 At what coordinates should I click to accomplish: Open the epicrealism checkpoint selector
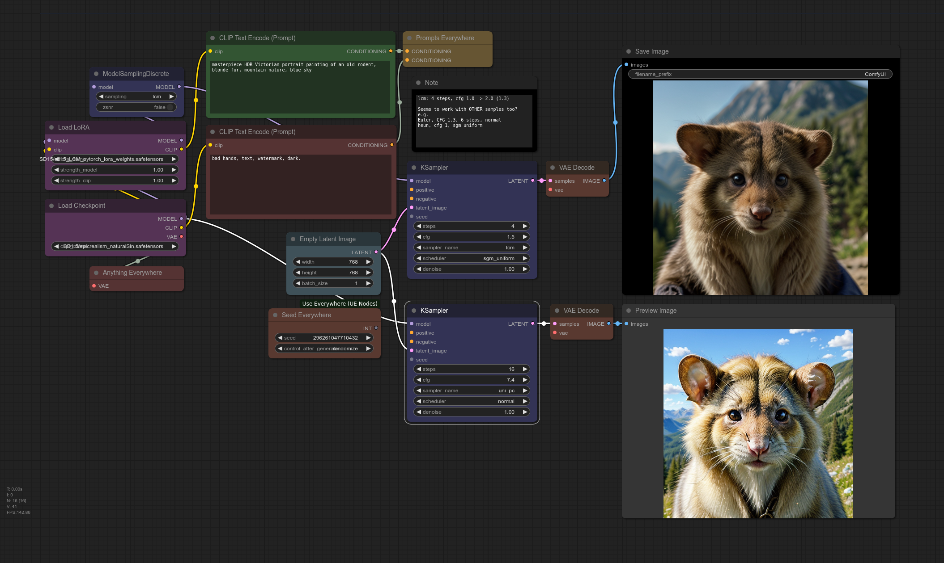pyautogui.click(x=115, y=246)
